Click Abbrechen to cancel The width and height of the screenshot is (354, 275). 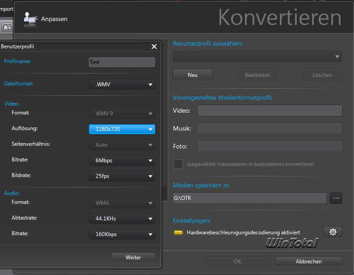click(x=308, y=261)
